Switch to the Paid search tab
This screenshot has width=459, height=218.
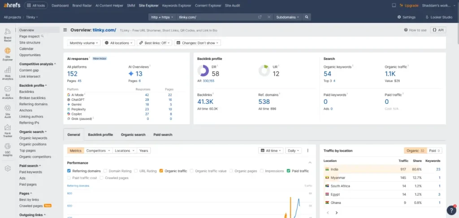163,135
